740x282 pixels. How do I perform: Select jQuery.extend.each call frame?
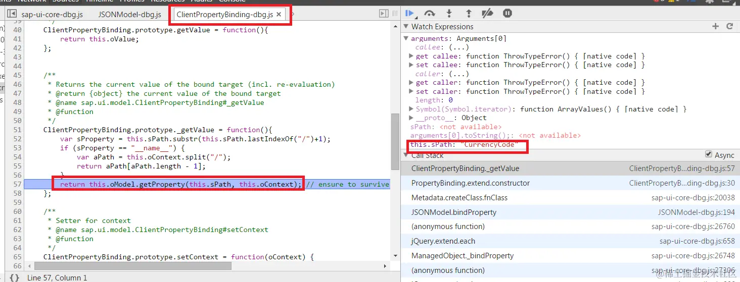tap(570, 241)
